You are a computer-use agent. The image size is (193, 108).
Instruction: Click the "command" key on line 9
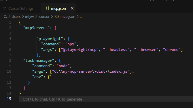point(42,66)
